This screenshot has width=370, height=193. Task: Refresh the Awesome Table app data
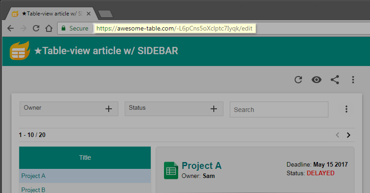click(x=298, y=80)
